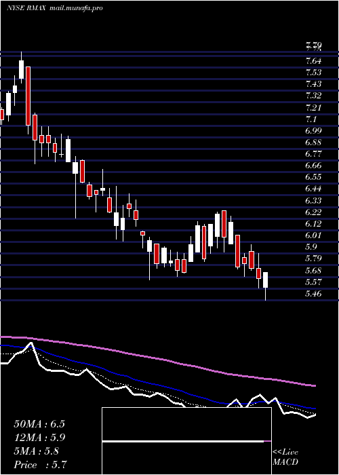This screenshot has height=475, width=339.
Task: Select the 6.88 price label
Action: pos(313,142)
